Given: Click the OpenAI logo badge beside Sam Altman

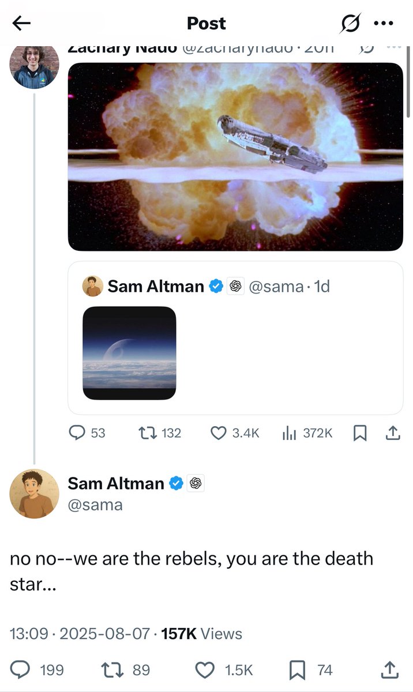Looking at the screenshot, I should (x=196, y=483).
